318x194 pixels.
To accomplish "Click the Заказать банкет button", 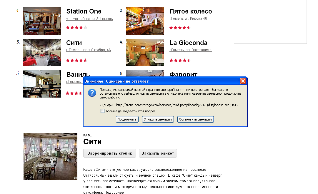I will [x=158, y=153].
